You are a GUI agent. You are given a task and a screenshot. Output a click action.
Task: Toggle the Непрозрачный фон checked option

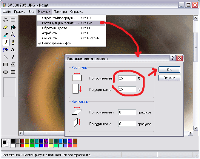tap(56, 43)
